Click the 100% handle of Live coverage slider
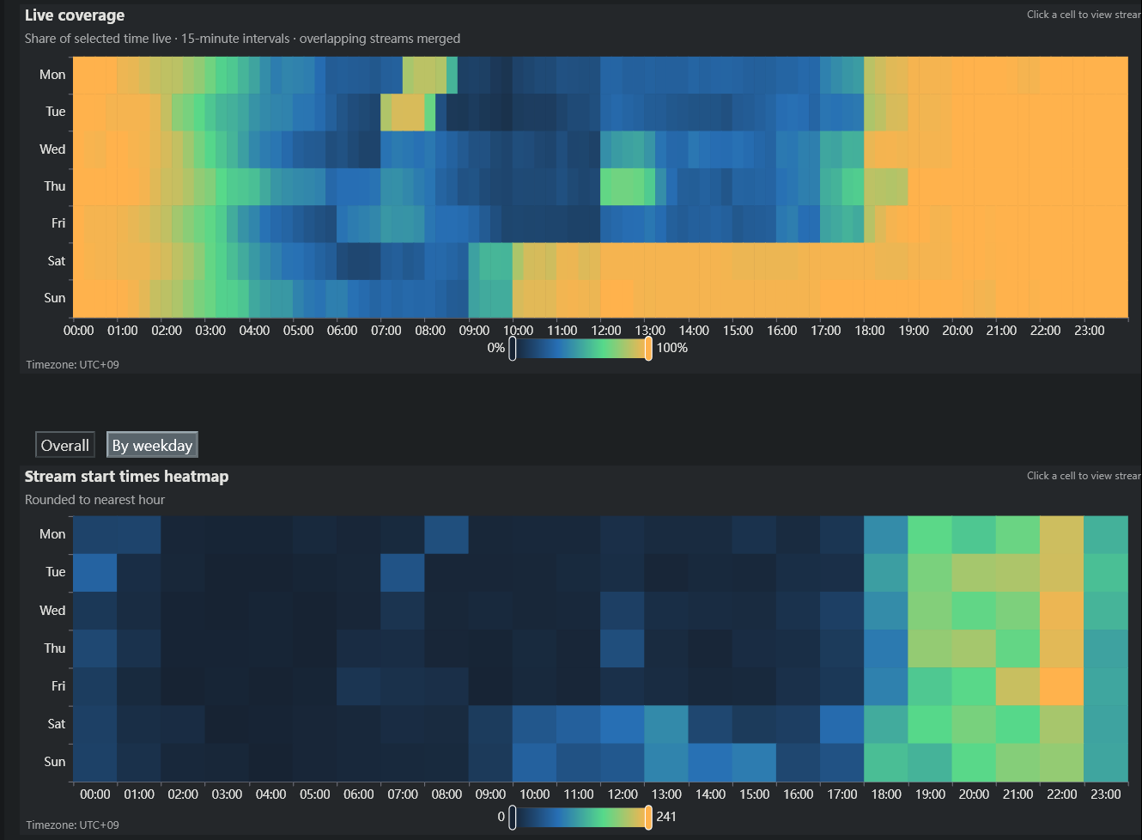Image resolution: width=1142 pixels, height=840 pixels. click(648, 349)
